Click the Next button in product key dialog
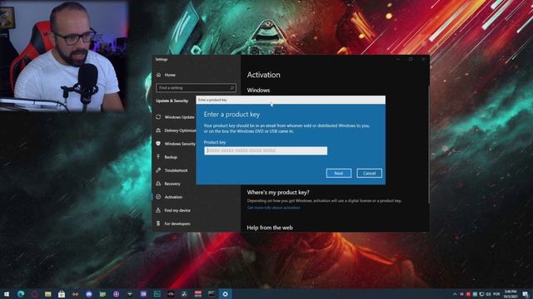This screenshot has height=299, width=533. (x=339, y=174)
